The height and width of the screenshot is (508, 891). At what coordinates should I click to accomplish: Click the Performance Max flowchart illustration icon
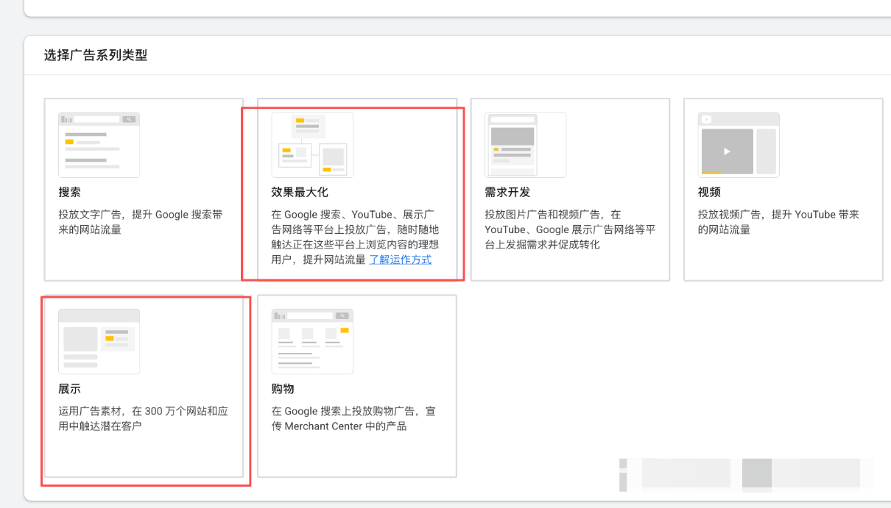coord(312,145)
